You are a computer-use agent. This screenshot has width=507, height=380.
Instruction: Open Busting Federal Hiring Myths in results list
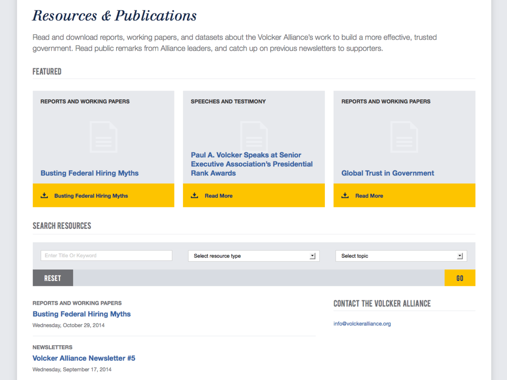pos(82,314)
